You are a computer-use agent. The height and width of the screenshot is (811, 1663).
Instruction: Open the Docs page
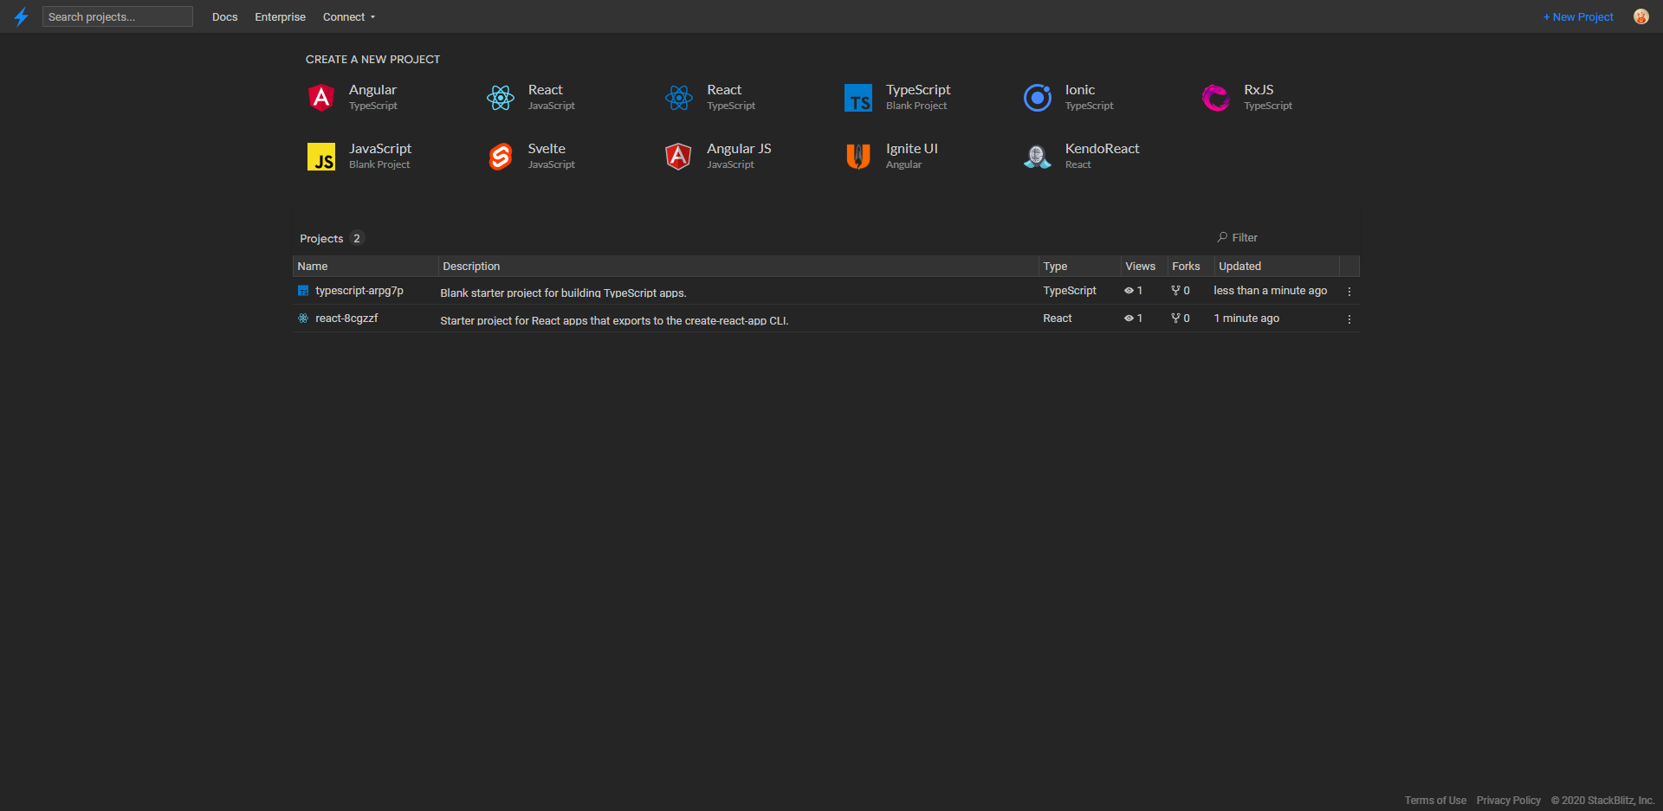tap(225, 17)
